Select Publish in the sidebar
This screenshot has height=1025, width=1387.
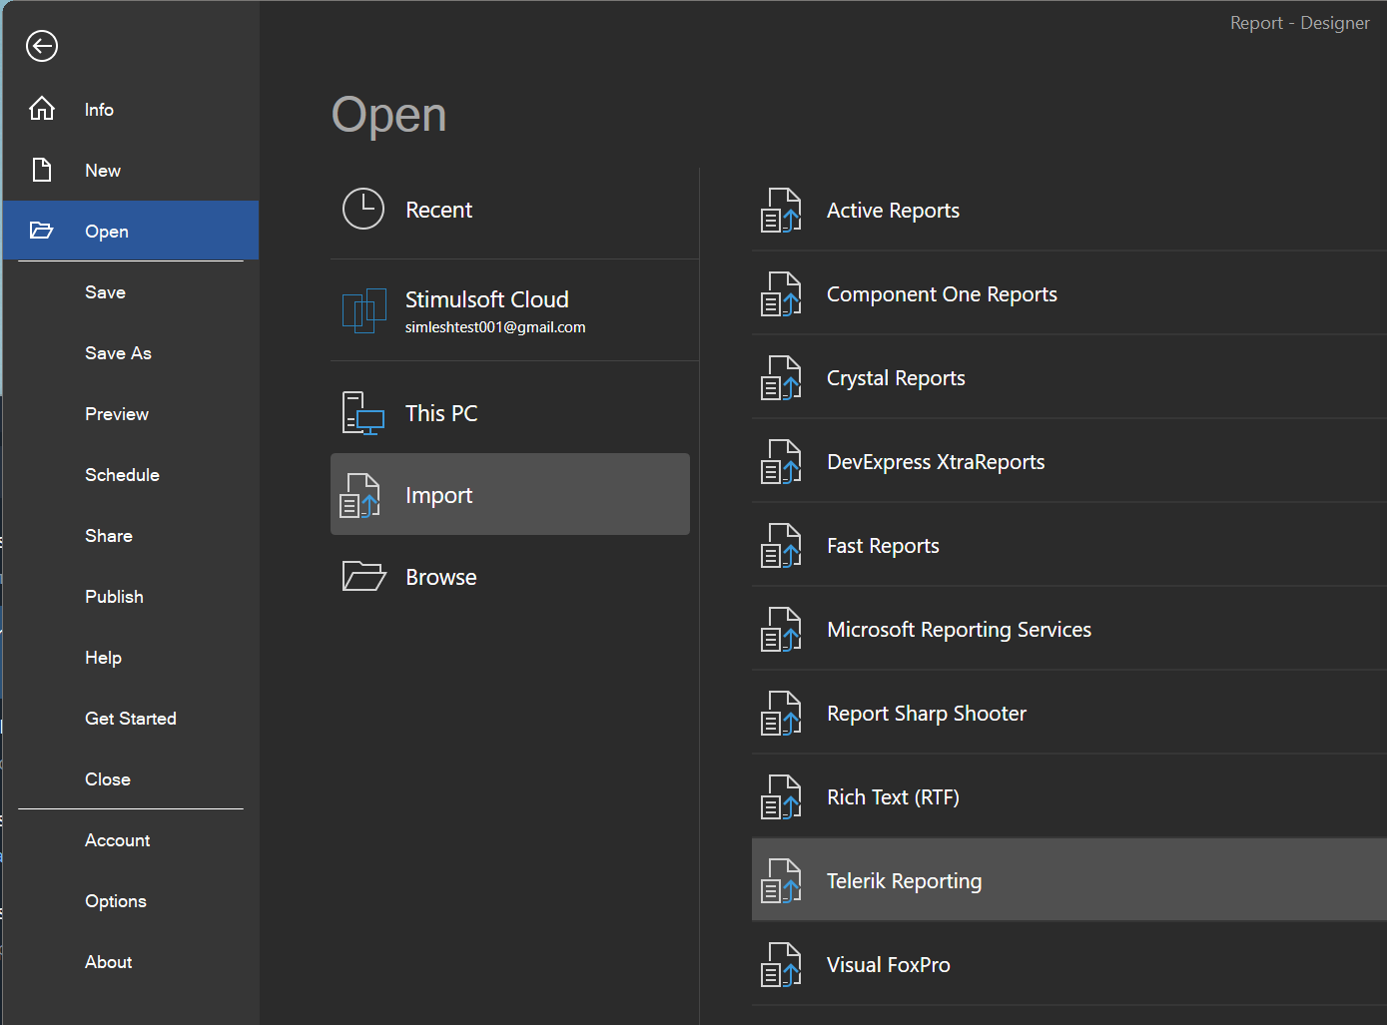click(x=131, y=597)
